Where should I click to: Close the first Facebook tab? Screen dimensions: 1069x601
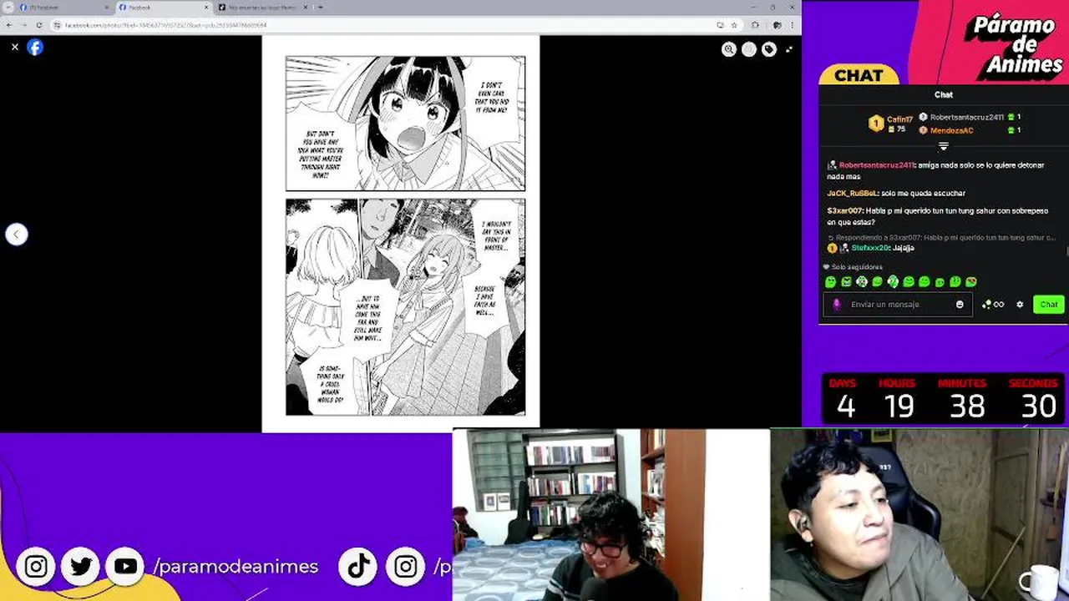point(107,7)
